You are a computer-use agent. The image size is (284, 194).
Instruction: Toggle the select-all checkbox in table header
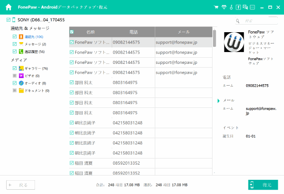72,32
